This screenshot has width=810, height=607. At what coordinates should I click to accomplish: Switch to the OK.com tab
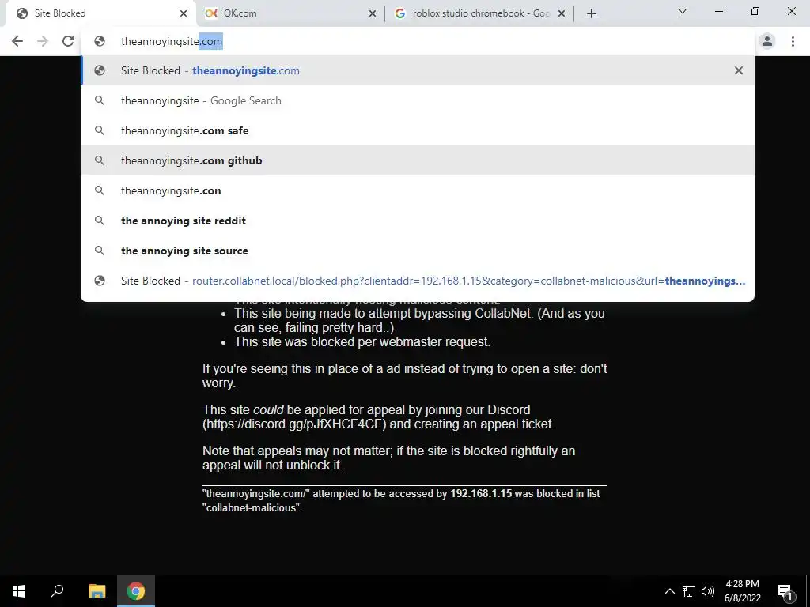290,13
